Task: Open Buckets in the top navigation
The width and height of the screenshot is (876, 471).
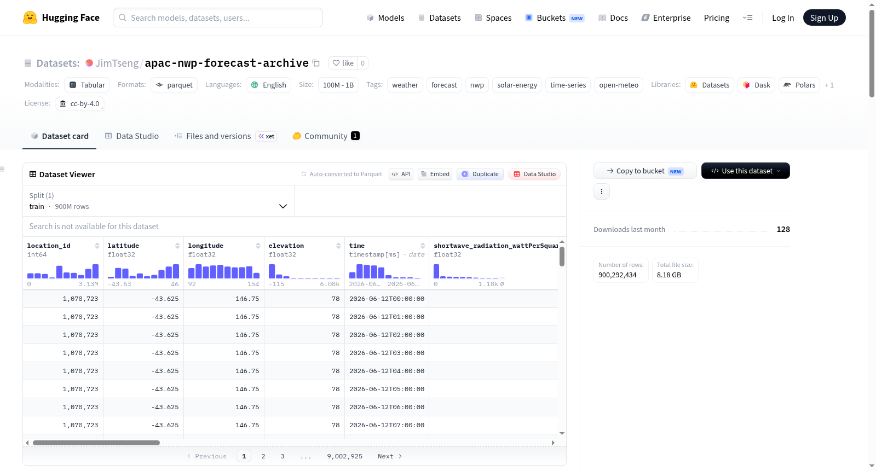Action: 555,18
